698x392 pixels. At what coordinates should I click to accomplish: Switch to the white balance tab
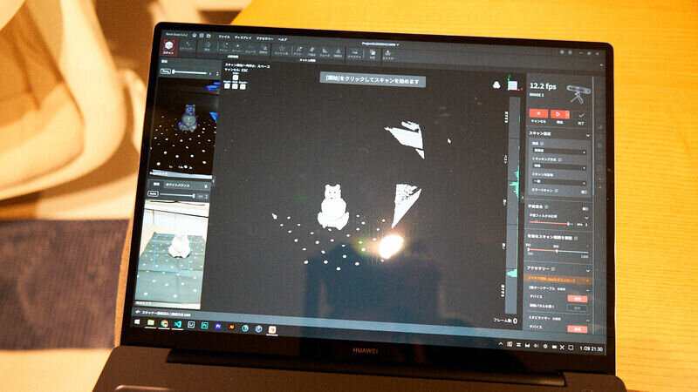178,186
